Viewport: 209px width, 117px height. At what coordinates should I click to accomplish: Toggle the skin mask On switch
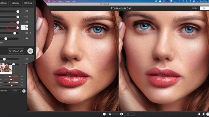pyautogui.click(x=30, y=51)
